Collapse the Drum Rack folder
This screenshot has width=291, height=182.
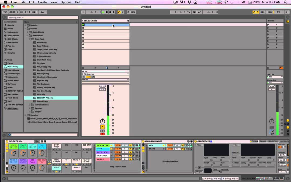pos(30,39)
